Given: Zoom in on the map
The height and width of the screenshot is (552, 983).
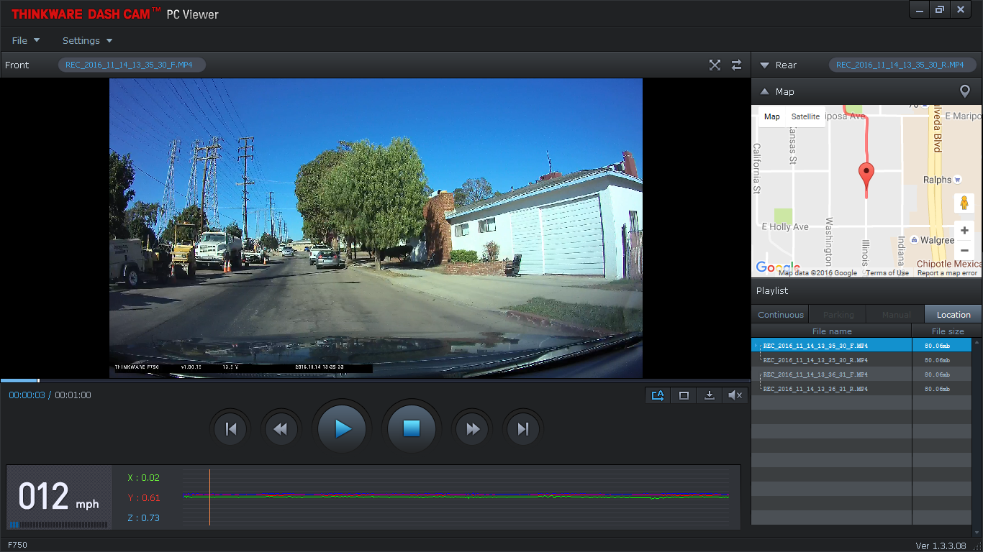Looking at the screenshot, I should pos(964,231).
